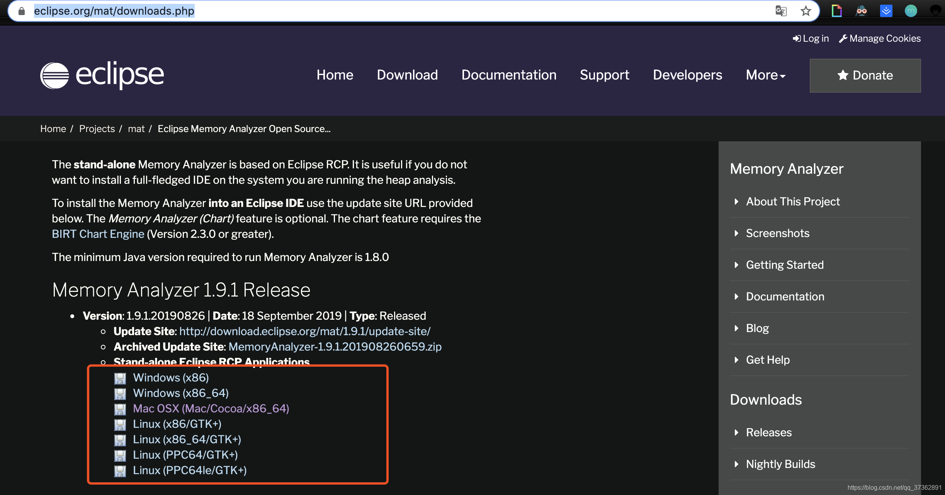Download Windows (x86) build
Viewport: 945px width, 495px height.
171,378
